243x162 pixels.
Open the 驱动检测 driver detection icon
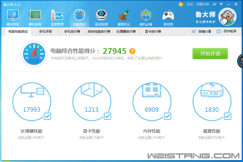pyautogui.click(x=101, y=18)
